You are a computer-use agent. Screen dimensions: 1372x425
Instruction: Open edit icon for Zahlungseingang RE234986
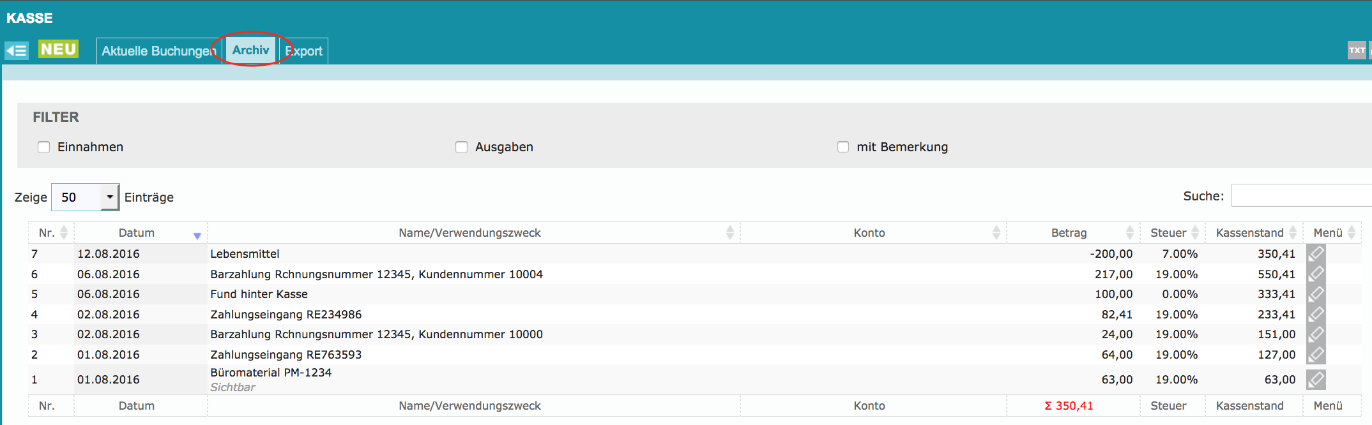click(1316, 315)
